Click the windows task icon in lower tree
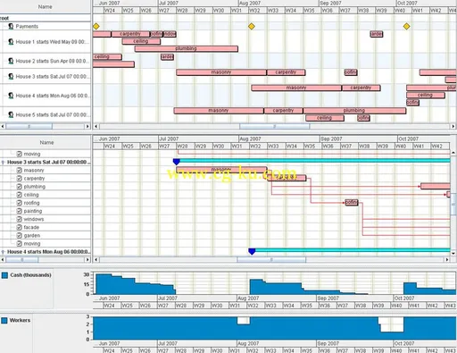Image resolution: width=457 pixels, height=353 pixels. tap(20, 219)
